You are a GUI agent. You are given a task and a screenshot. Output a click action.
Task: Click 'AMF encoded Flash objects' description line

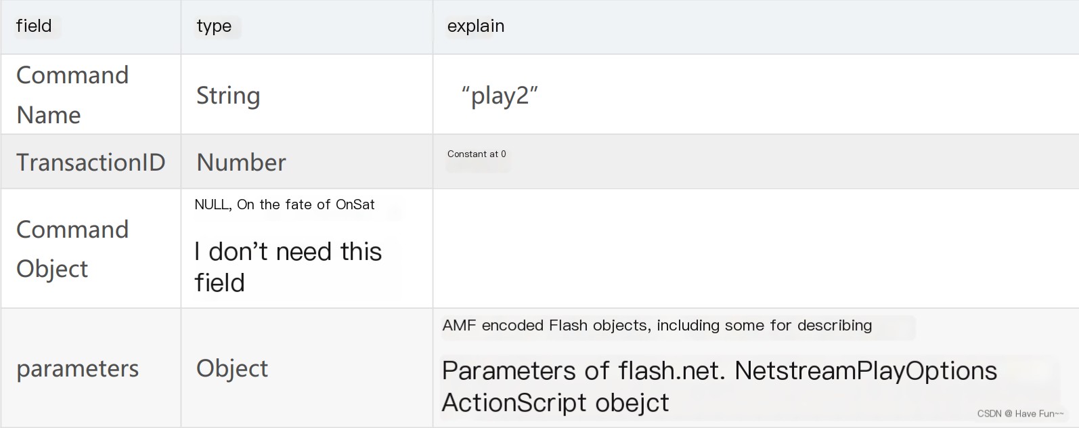tap(657, 325)
